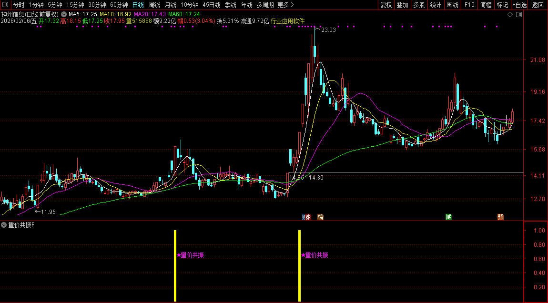
Task: Select the 30分钟 period tab
Action: 97,5
